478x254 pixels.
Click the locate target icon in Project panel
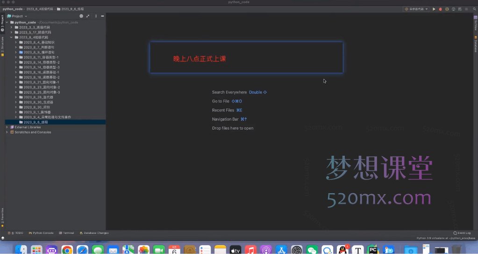pos(81,16)
